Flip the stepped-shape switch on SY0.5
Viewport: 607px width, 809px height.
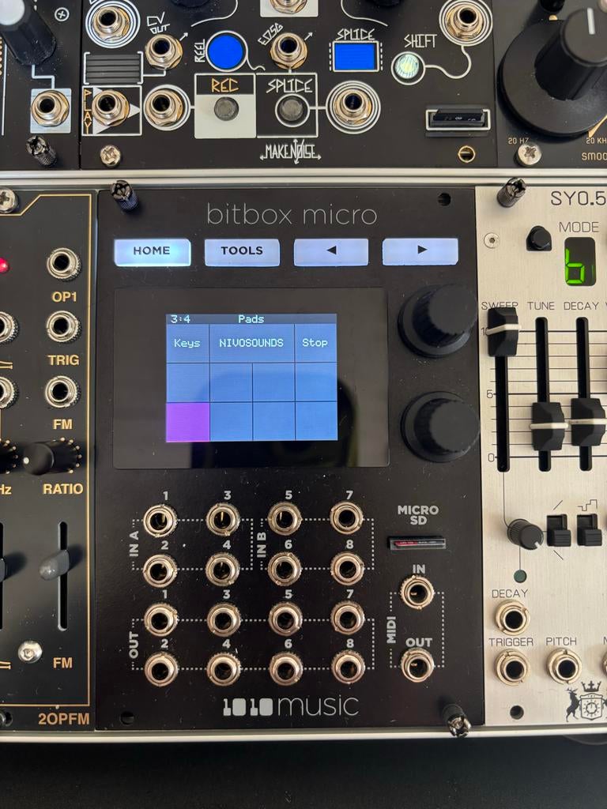(590, 529)
